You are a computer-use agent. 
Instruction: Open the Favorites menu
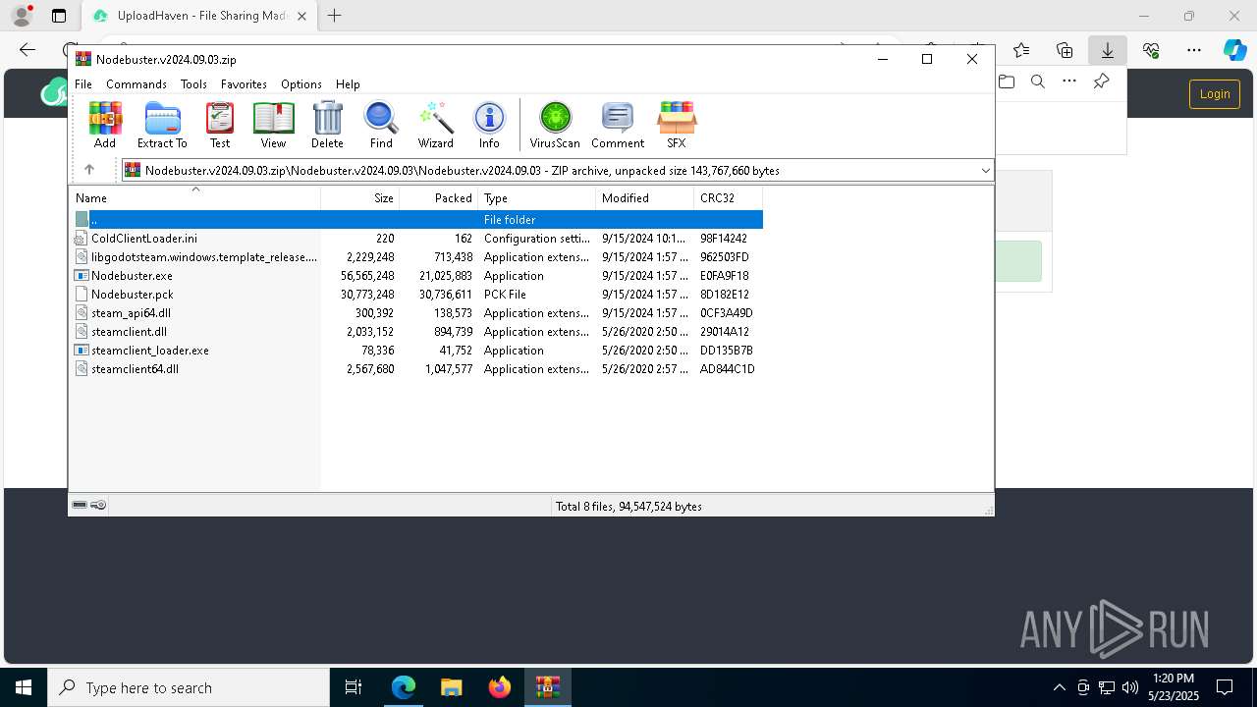point(244,84)
